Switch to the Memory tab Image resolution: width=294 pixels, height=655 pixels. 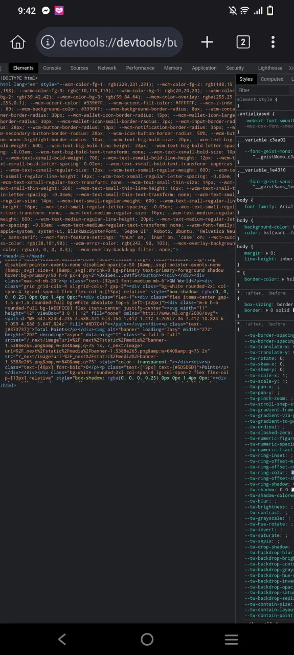click(x=173, y=68)
